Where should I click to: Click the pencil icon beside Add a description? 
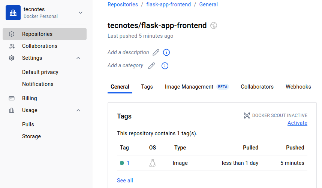pyautogui.click(x=156, y=52)
